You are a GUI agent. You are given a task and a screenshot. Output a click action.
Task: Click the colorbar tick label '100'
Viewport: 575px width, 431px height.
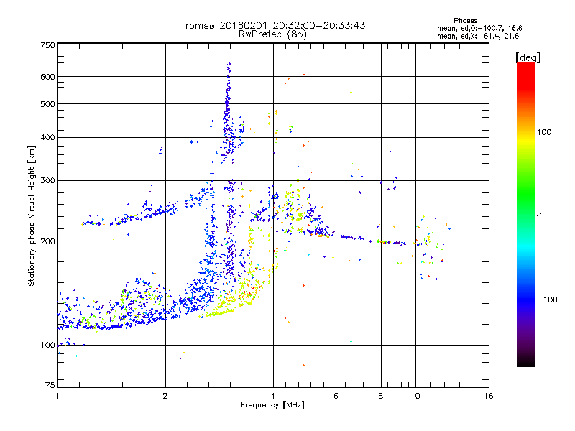click(544, 132)
